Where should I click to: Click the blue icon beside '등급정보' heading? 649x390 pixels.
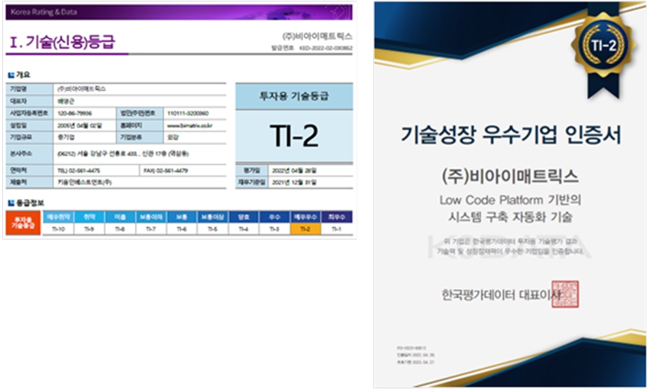tap(11, 203)
